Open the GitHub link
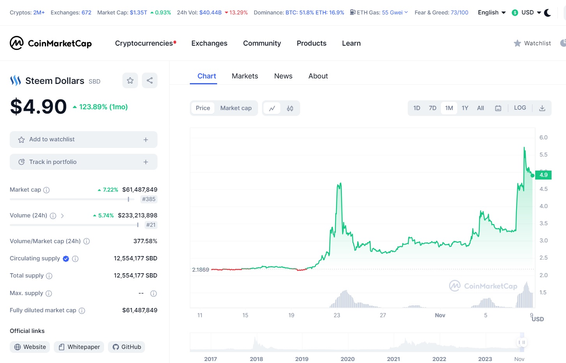 tap(127, 347)
